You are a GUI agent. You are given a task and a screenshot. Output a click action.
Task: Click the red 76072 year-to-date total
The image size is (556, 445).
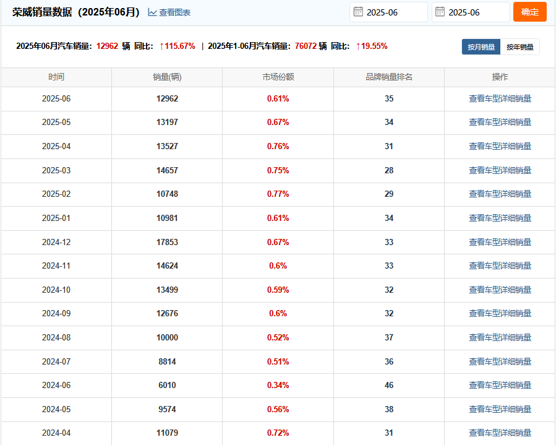point(306,46)
